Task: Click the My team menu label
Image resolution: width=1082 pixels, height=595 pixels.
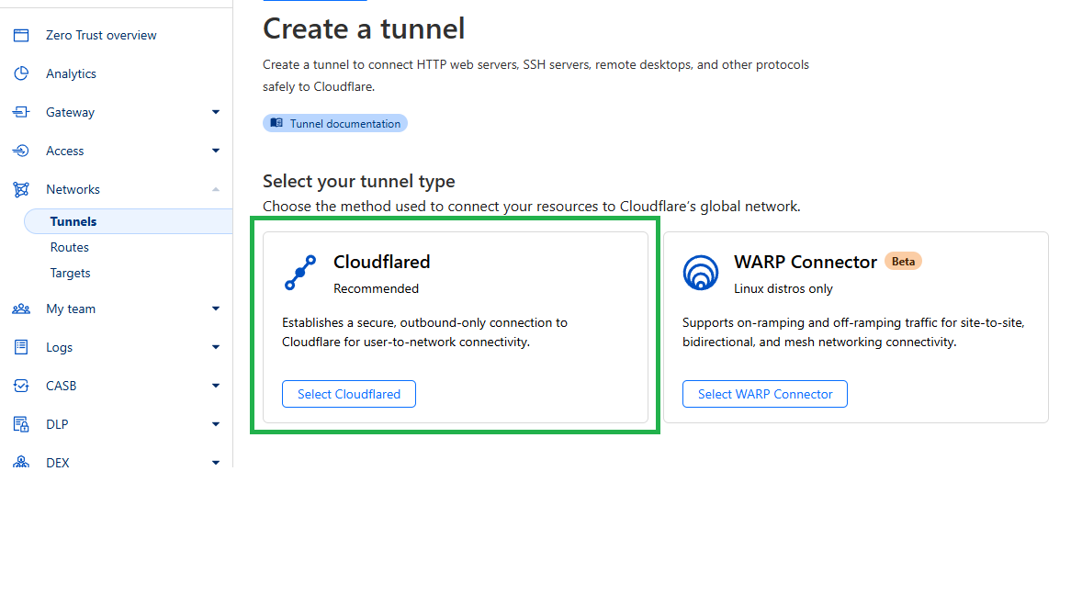Action: (x=71, y=309)
